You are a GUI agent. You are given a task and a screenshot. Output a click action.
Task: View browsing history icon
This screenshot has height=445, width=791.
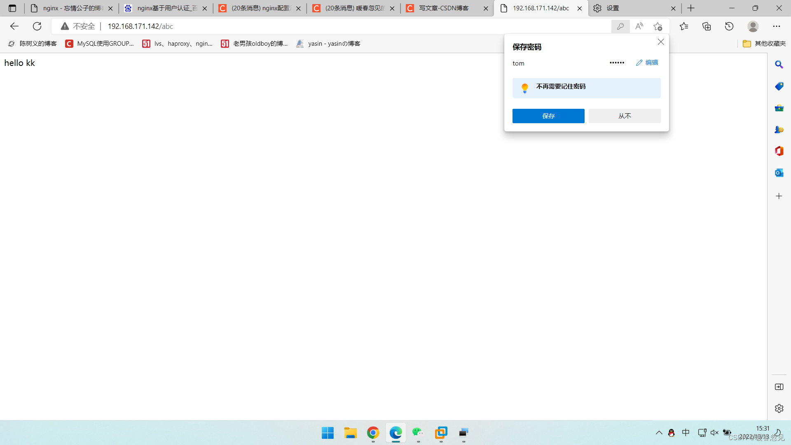coord(729,26)
